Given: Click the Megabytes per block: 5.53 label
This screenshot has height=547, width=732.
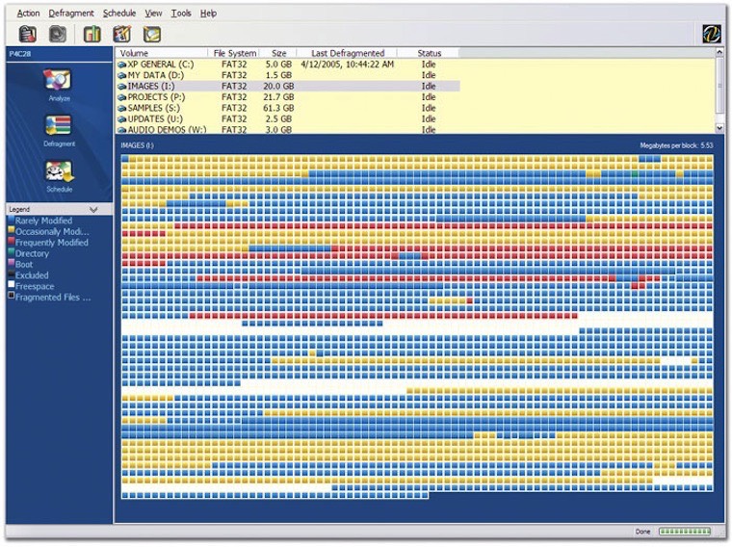Looking at the screenshot, I should (676, 145).
